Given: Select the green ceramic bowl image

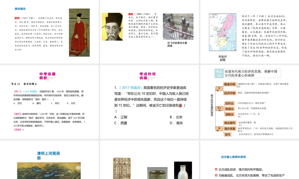Looking at the screenshot, I should [x=157, y=173].
